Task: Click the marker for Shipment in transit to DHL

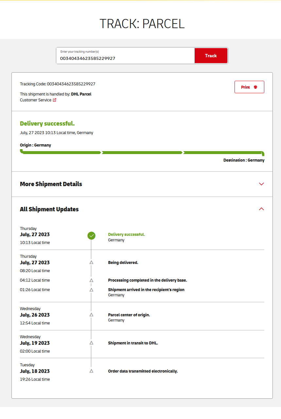Action: click(x=91, y=343)
